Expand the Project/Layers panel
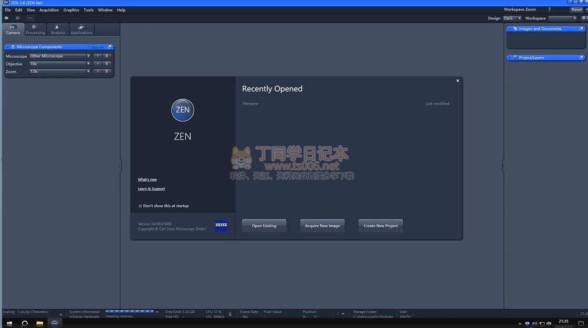The width and height of the screenshot is (588, 328). [509, 58]
